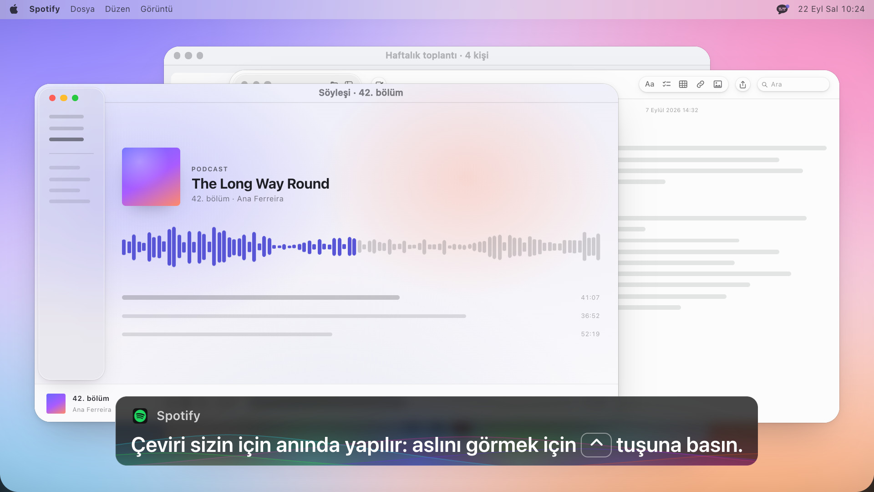
Task: Click the note date 7 Eylül 2026 14:32
Action: click(x=672, y=110)
